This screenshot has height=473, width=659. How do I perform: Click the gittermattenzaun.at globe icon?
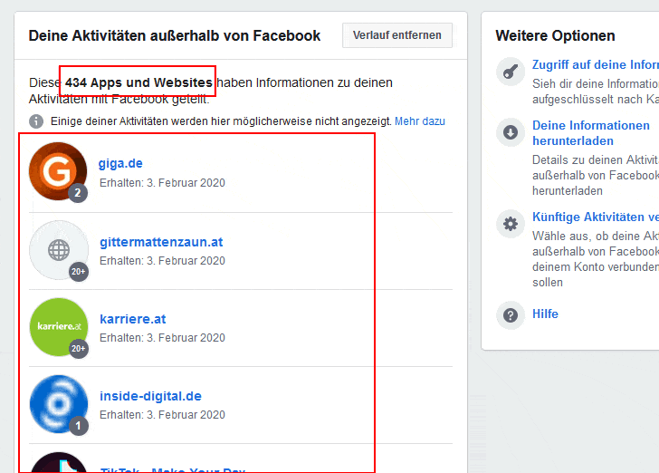(x=59, y=250)
